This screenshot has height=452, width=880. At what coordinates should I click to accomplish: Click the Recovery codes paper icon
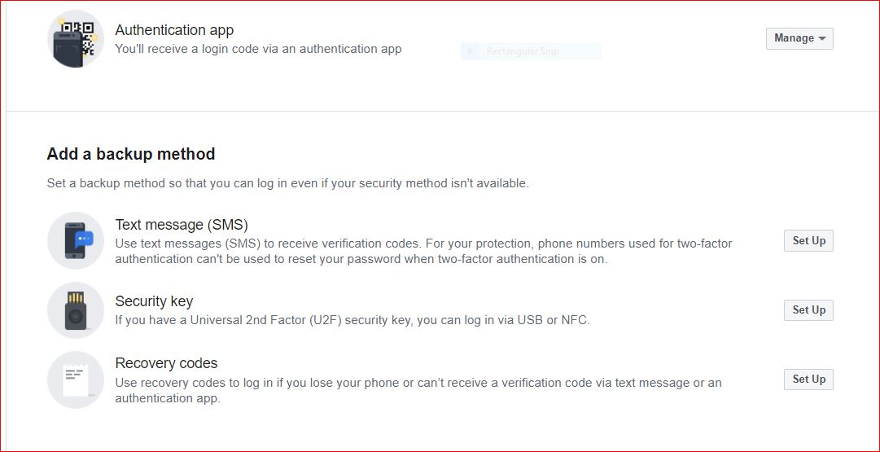coord(76,380)
